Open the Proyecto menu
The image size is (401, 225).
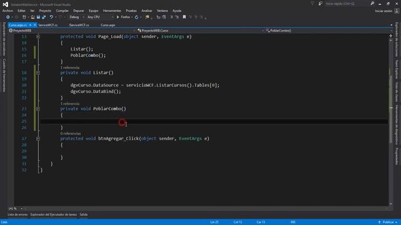point(45,11)
